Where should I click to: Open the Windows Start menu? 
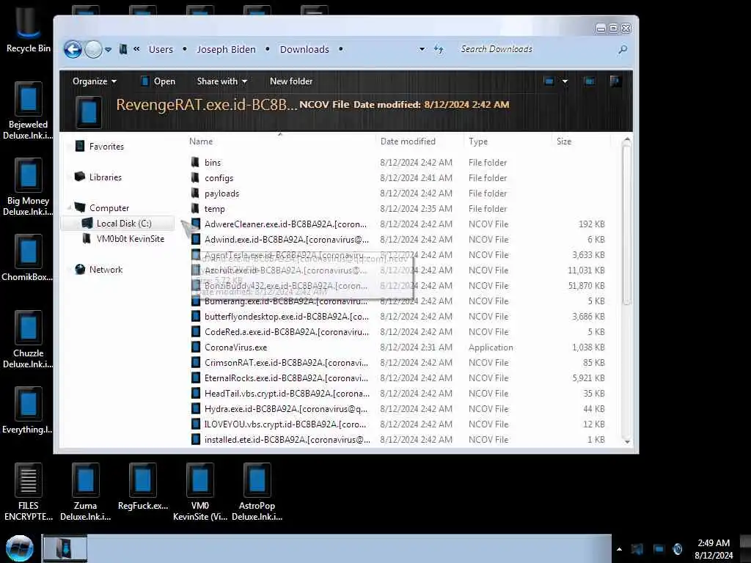19,548
